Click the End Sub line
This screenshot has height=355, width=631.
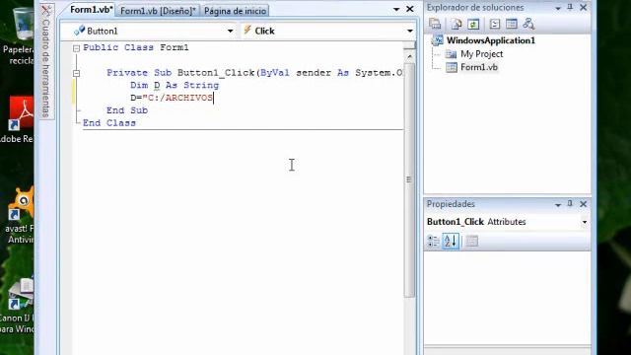127,110
